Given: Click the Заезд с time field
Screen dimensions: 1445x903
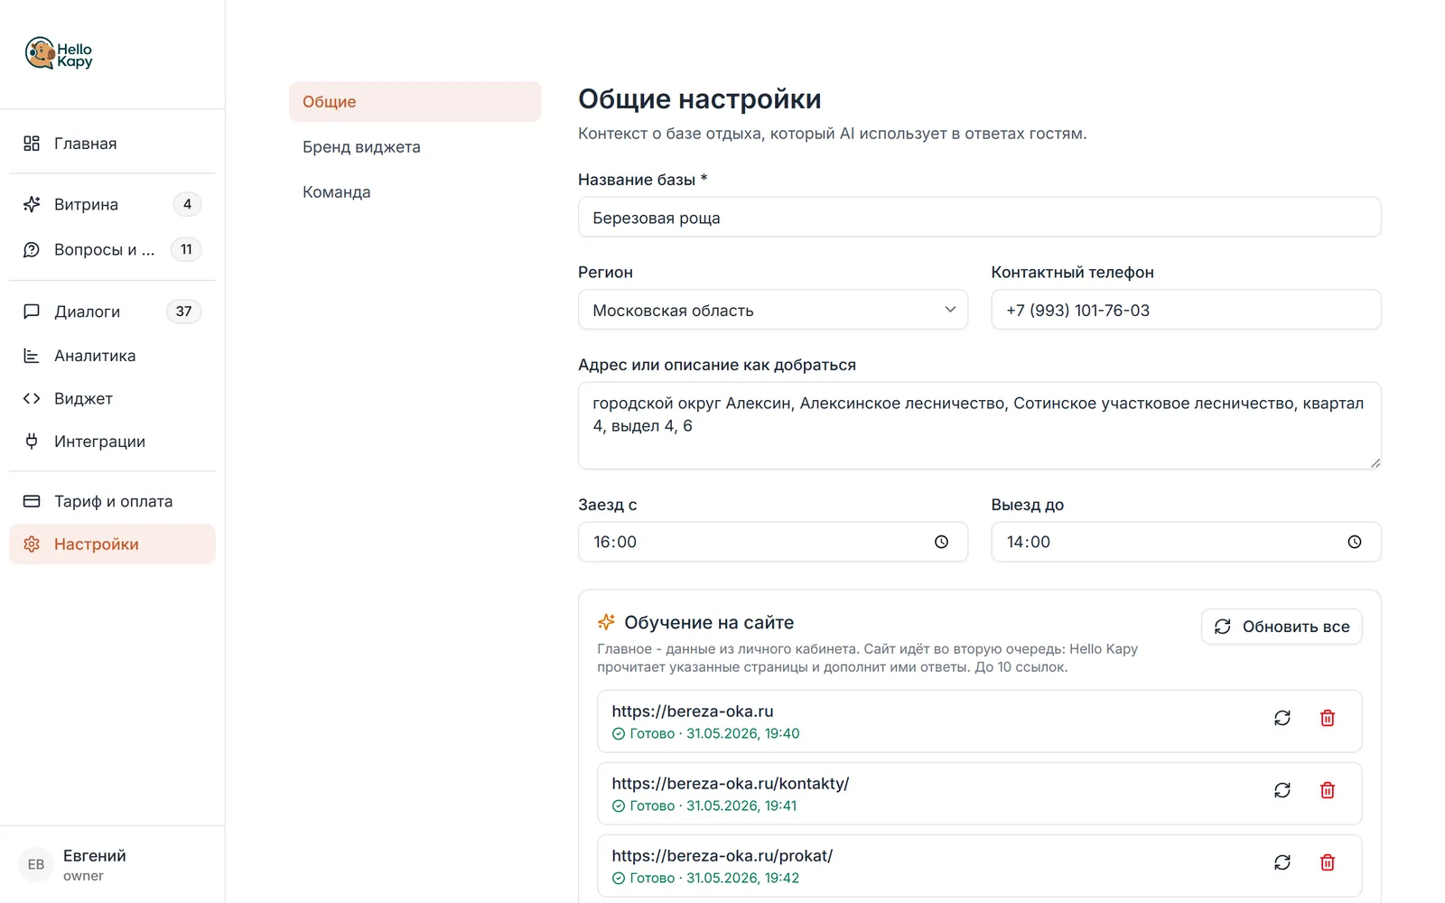Looking at the screenshot, I should tap(773, 542).
